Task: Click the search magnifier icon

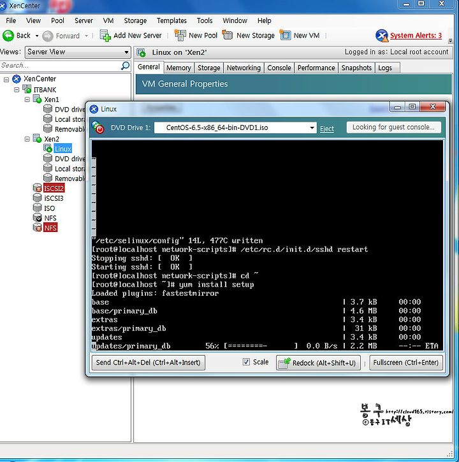Action: (126, 66)
